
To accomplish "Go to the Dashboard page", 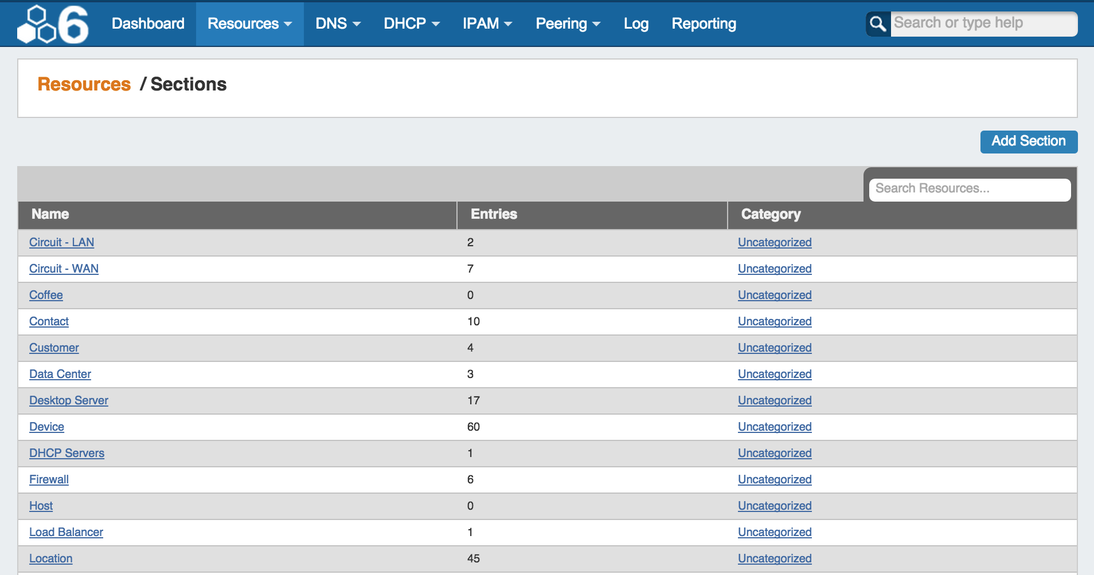I will pyautogui.click(x=148, y=24).
